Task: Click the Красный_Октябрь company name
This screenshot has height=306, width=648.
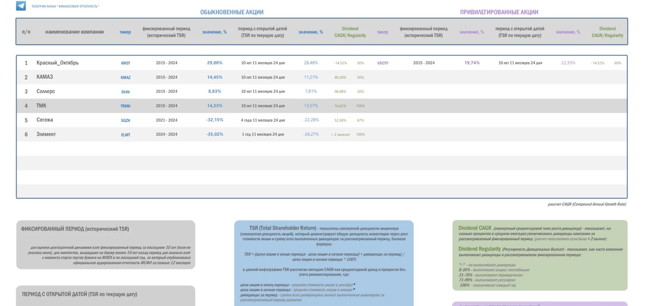Action: point(58,63)
